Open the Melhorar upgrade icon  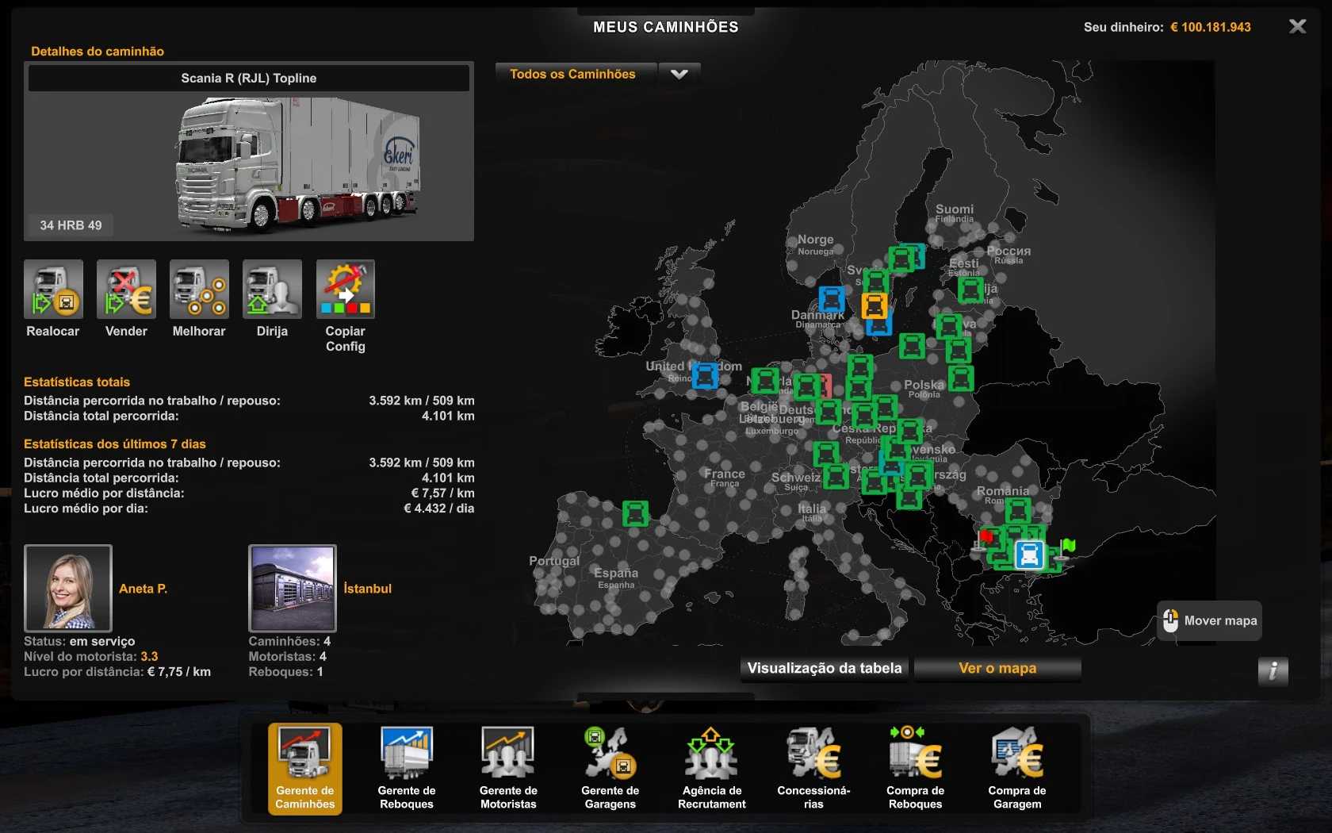(199, 290)
